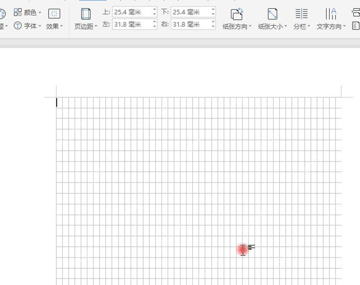The width and height of the screenshot is (360, 285).
Task: Click the 文字方向 label text
Action: (329, 26)
